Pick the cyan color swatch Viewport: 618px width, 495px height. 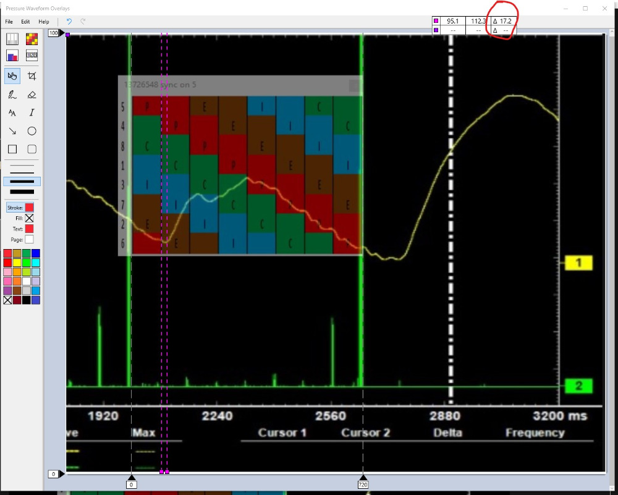click(36, 263)
